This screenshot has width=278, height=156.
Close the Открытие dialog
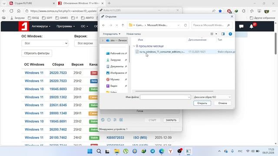tap(232, 16)
